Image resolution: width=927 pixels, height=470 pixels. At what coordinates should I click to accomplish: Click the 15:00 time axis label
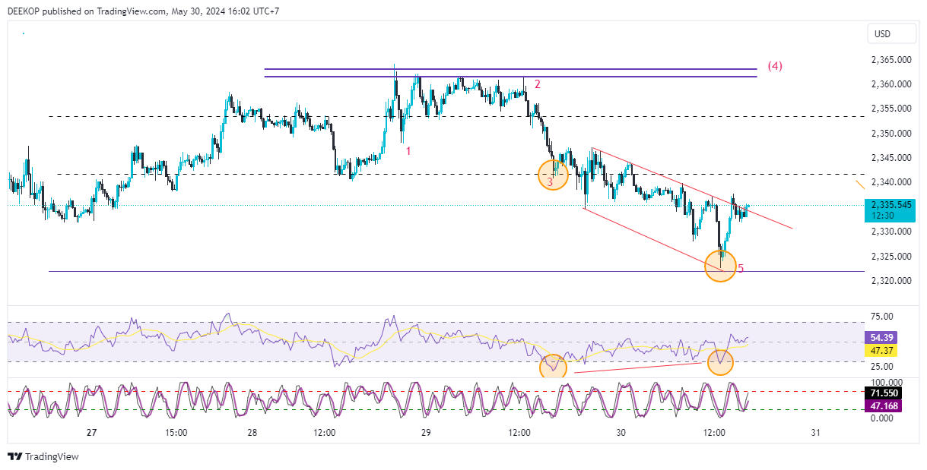coord(176,433)
